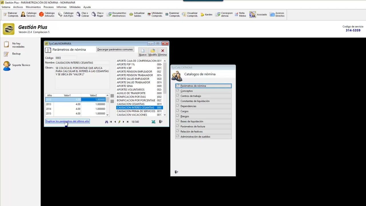Select AUXILIO DE TRANSPORTE in list
The height and width of the screenshot is (206, 366).
click(139, 93)
